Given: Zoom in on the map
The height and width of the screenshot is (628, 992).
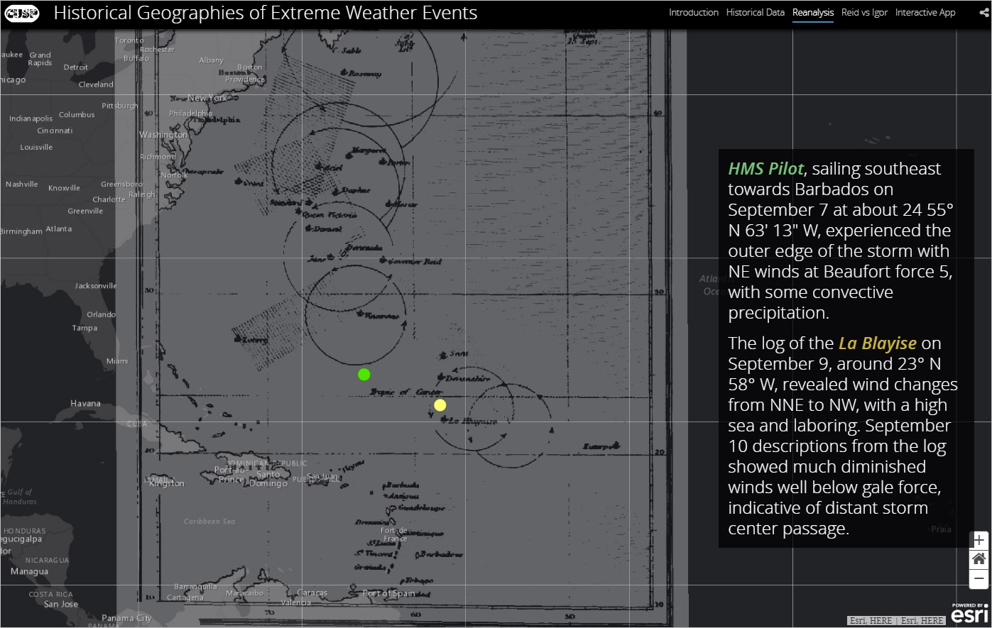Looking at the screenshot, I should click(x=979, y=540).
